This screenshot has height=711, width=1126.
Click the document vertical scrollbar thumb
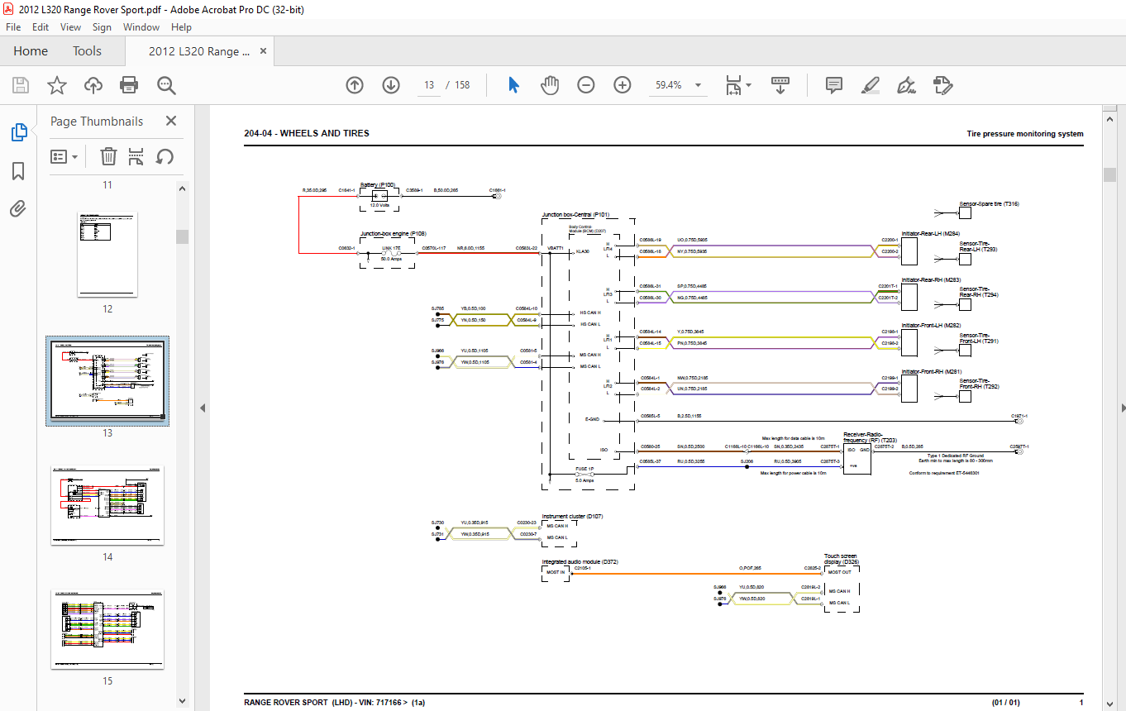[x=1109, y=174]
